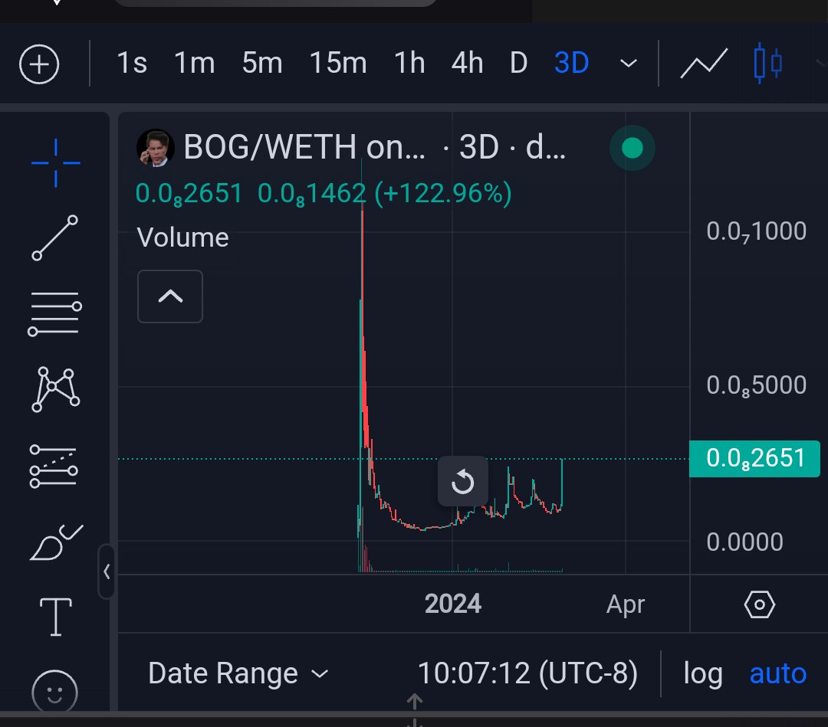Viewport: 828px width, 727px height.
Task: Click the 0.0₇1000 price axis label
Action: click(756, 231)
